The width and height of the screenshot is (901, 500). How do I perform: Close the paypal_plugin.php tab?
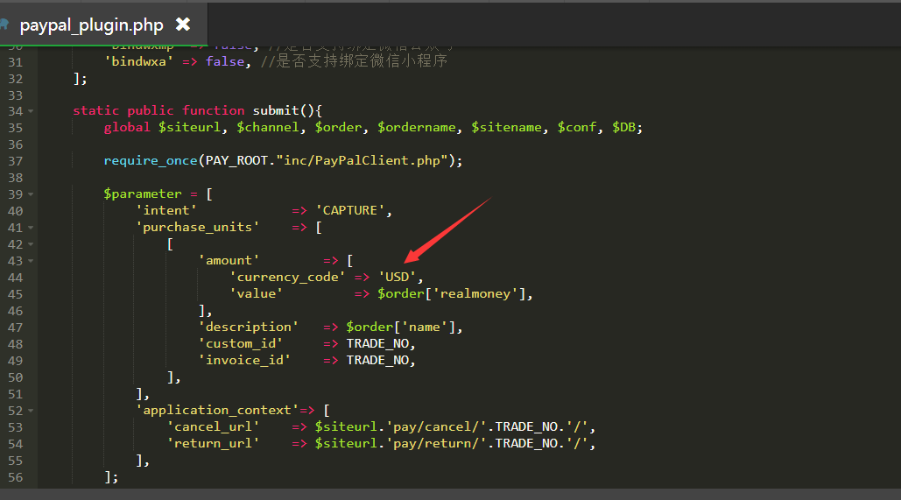point(183,25)
